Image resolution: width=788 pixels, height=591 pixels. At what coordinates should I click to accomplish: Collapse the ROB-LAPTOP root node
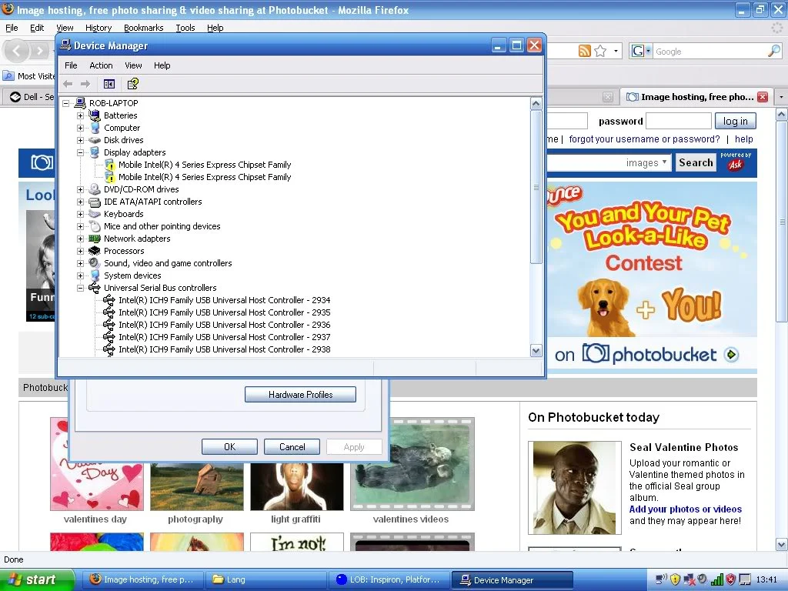tap(66, 104)
